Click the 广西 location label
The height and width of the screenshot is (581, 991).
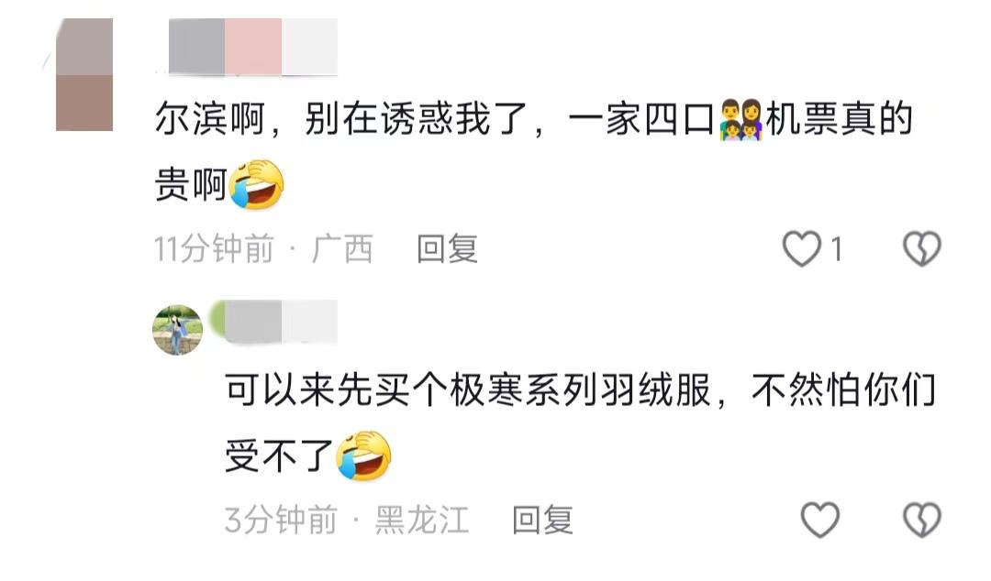point(342,248)
